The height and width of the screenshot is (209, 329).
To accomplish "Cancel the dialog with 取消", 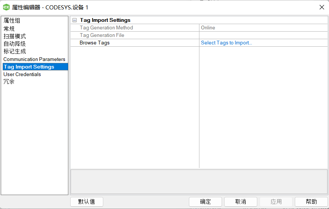I will pos(241,202).
